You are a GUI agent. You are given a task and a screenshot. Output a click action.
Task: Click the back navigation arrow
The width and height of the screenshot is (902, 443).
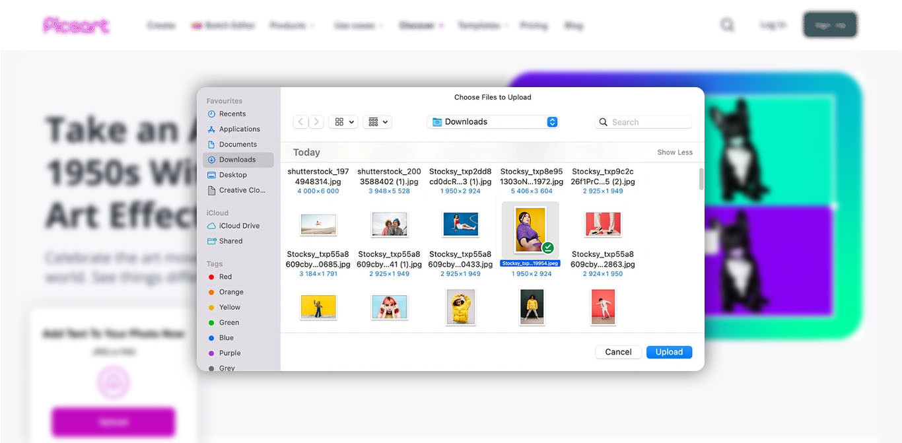tap(301, 122)
